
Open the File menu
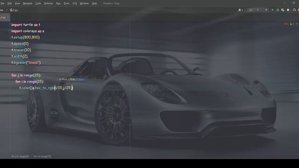click(2, 3)
